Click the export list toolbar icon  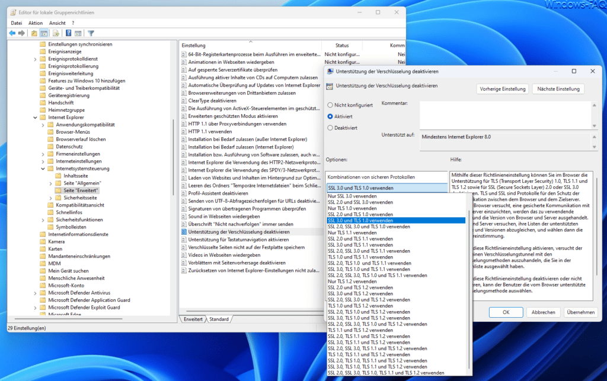56,33
